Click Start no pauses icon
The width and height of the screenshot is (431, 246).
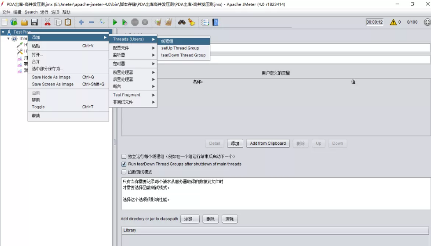point(124,22)
